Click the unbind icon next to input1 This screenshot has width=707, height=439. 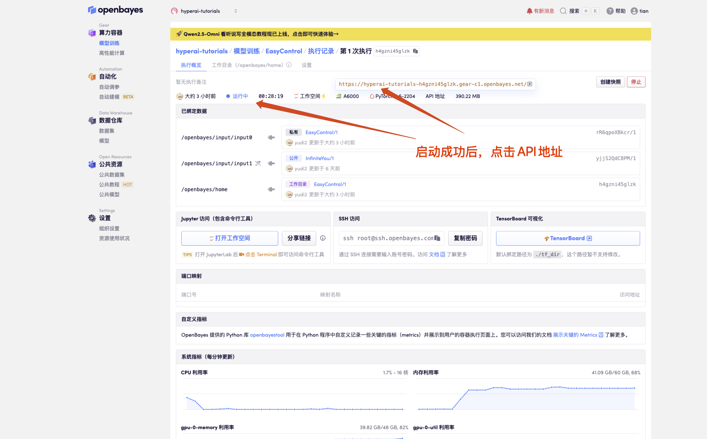tap(258, 163)
